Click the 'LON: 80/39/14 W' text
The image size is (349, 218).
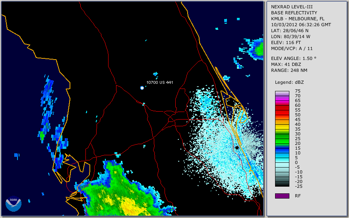coord(291,37)
